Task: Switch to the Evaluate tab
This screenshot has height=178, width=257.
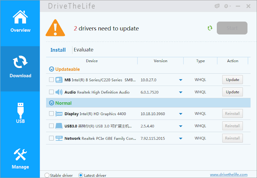Action: point(84,50)
